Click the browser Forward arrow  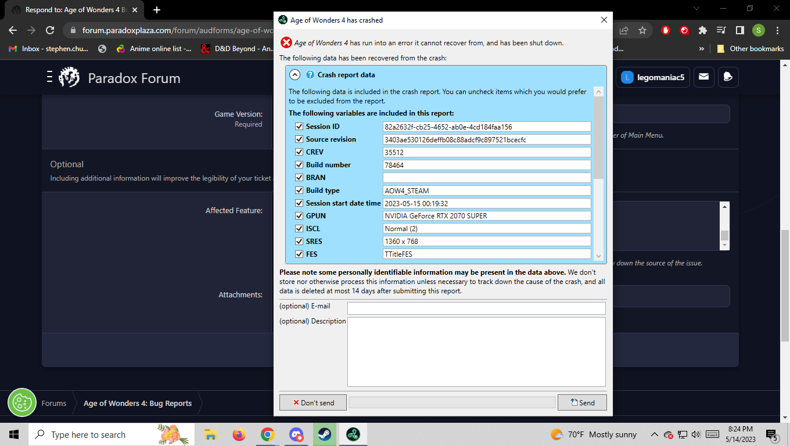(x=31, y=30)
